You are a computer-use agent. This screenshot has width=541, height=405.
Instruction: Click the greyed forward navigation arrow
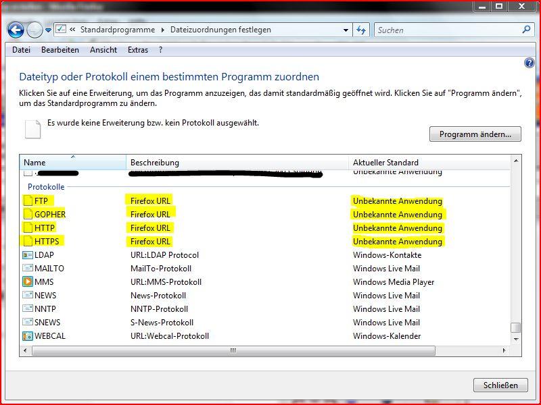point(34,30)
